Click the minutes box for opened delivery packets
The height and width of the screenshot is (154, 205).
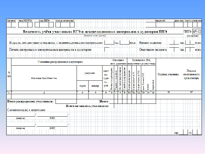tap(125, 42)
